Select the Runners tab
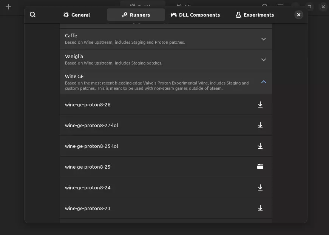 [136, 15]
